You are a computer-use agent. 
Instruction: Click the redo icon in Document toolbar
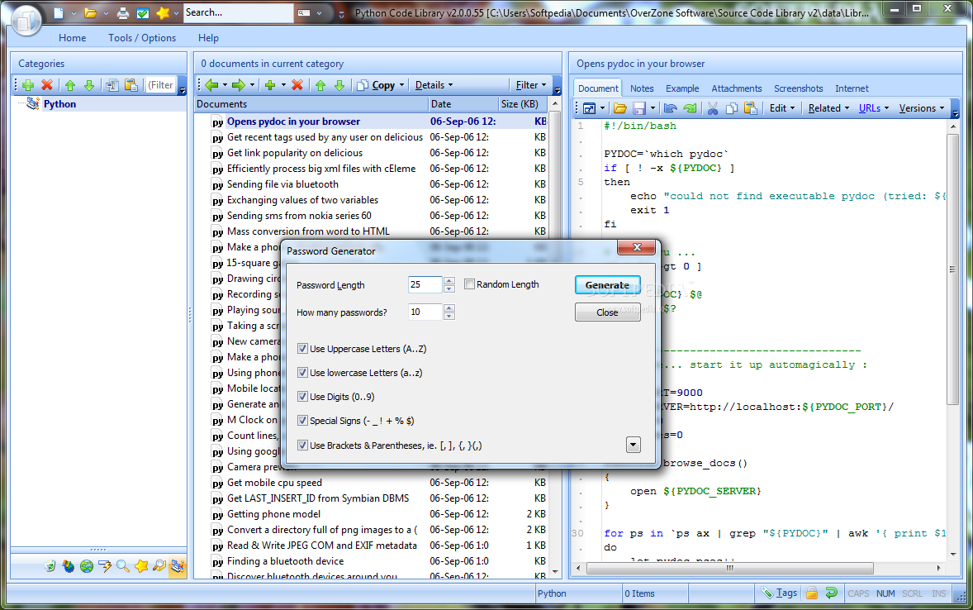690,109
